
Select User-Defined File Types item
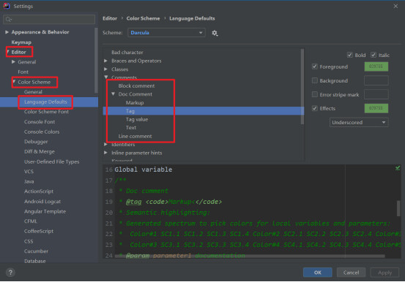coord(52,161)
